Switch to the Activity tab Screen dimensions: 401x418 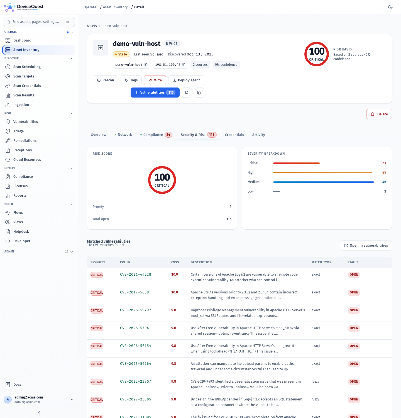click(x=259, y=135)
